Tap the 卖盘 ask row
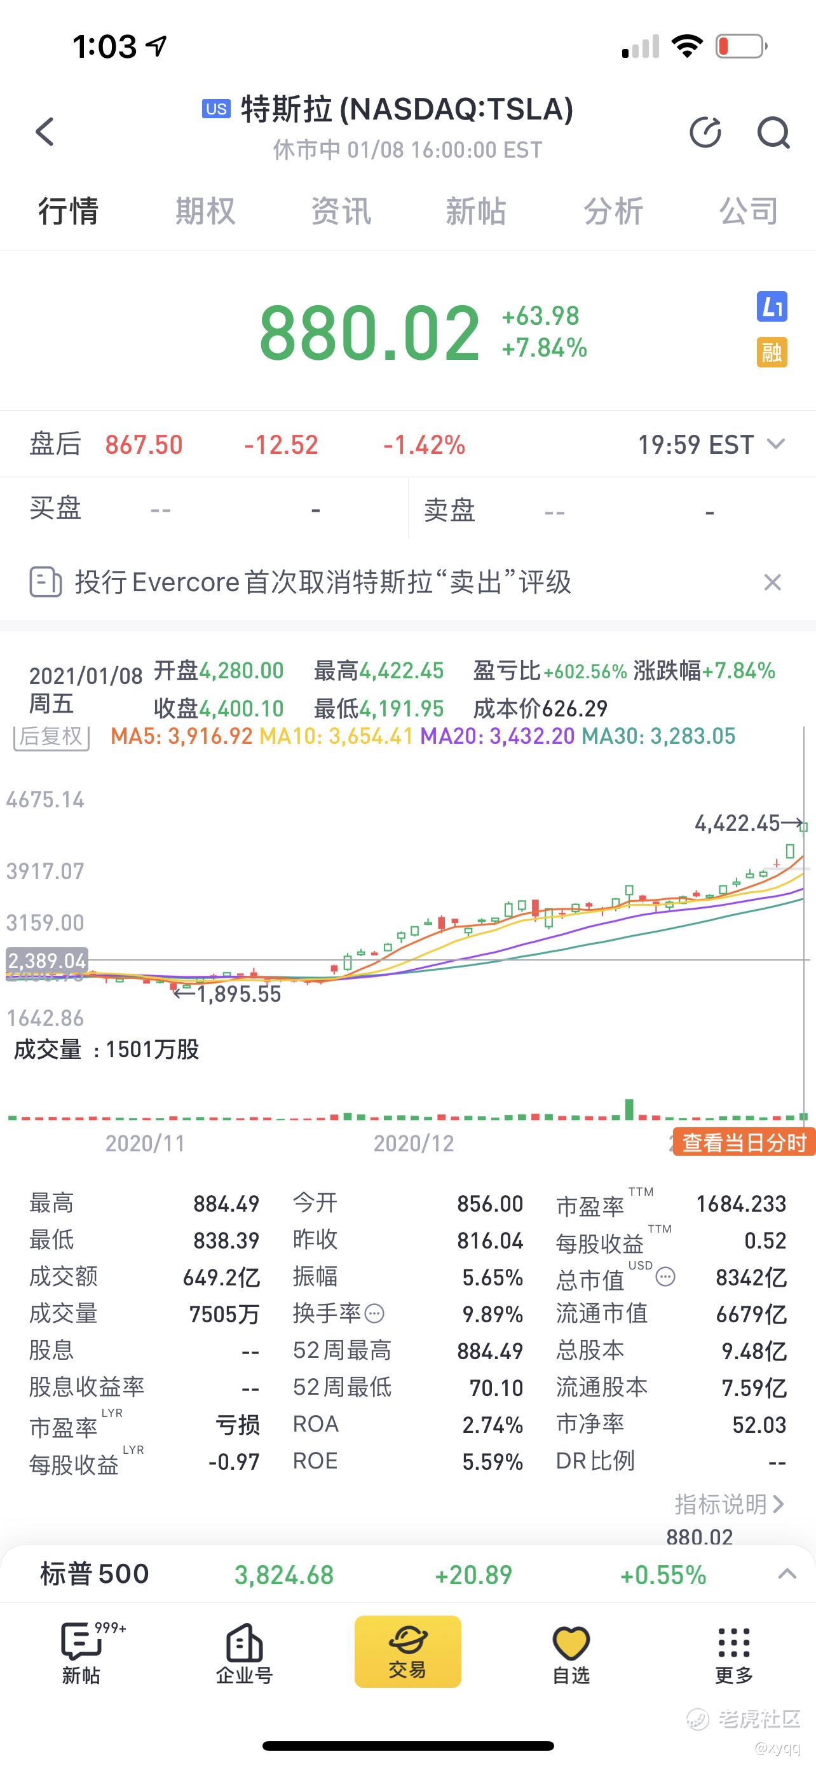This screenshot has height=1766, width=816. [x=612, y=509]
